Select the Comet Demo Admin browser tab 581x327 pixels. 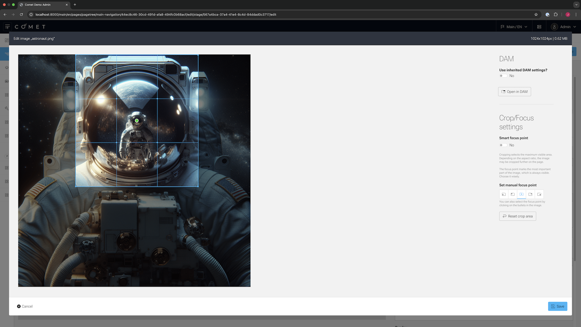click(38, 5)
